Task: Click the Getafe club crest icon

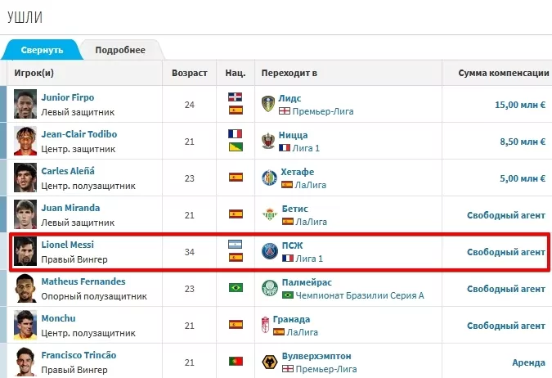Action: [x=267, y=179]
